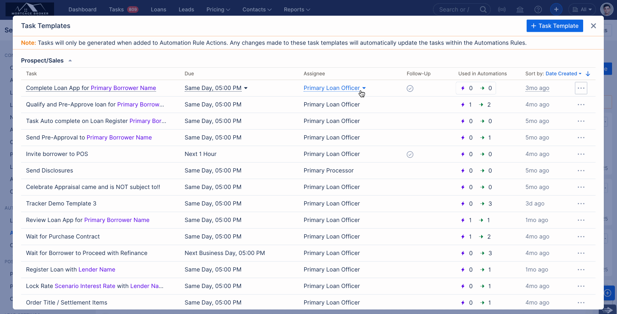Viewport: 617px width, 314px height.
Task: Select Tracker Demo Template 3 task
Action: click(x=61, y=203)
